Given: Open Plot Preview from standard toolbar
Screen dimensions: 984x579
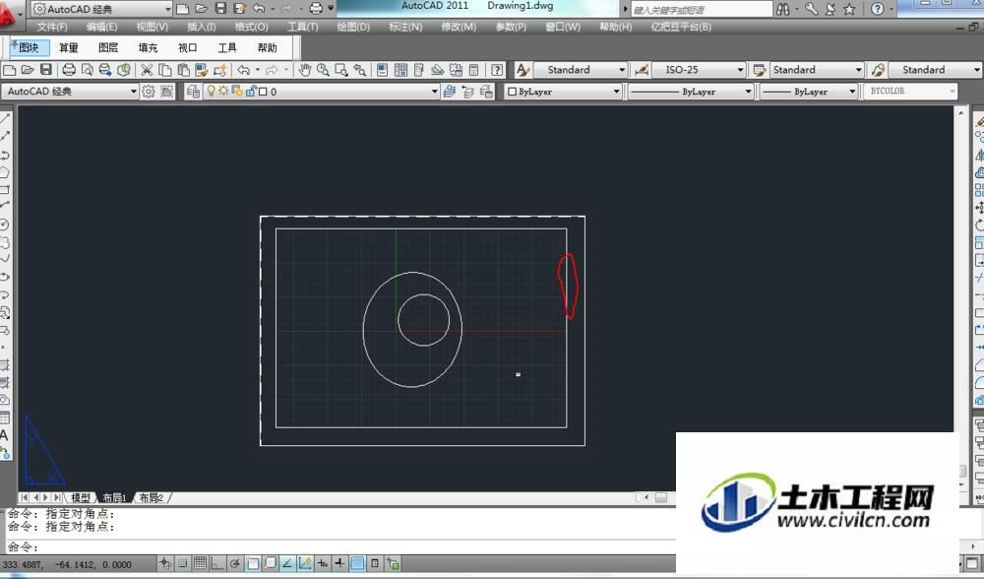Looking at the screenshot, I should pos(88,70).
